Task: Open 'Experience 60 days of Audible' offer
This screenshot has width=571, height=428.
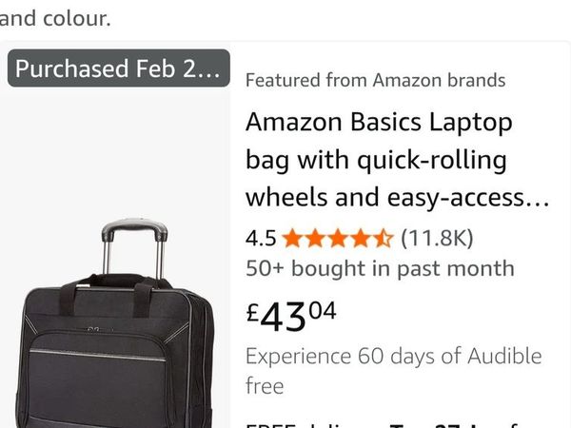Action: [x=393, y=358]
